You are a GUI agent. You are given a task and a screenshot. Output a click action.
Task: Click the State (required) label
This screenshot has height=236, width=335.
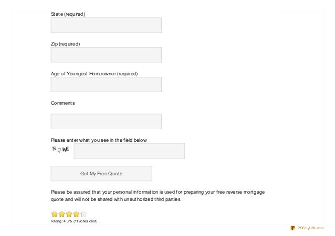68,14
